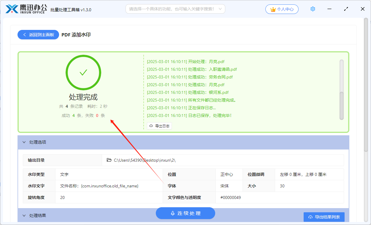371x225 pixels.
Task: Open the function search dropdown
Action: [x=175, y=9]
